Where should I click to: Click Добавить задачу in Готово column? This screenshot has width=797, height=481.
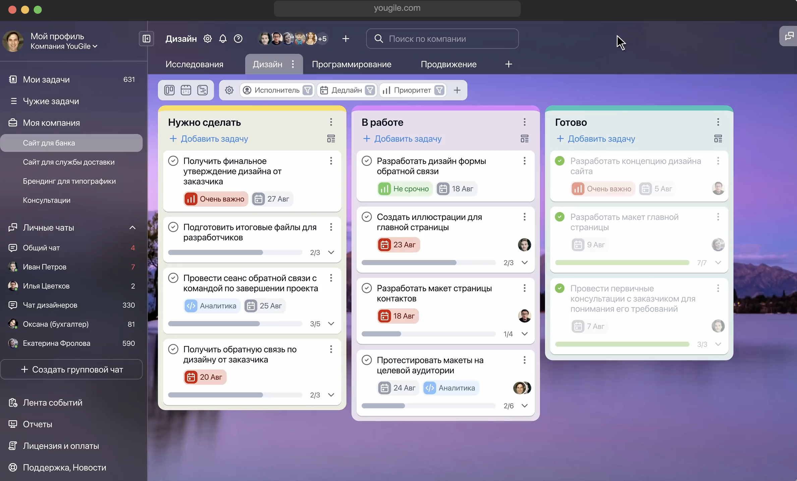[596, 138]
